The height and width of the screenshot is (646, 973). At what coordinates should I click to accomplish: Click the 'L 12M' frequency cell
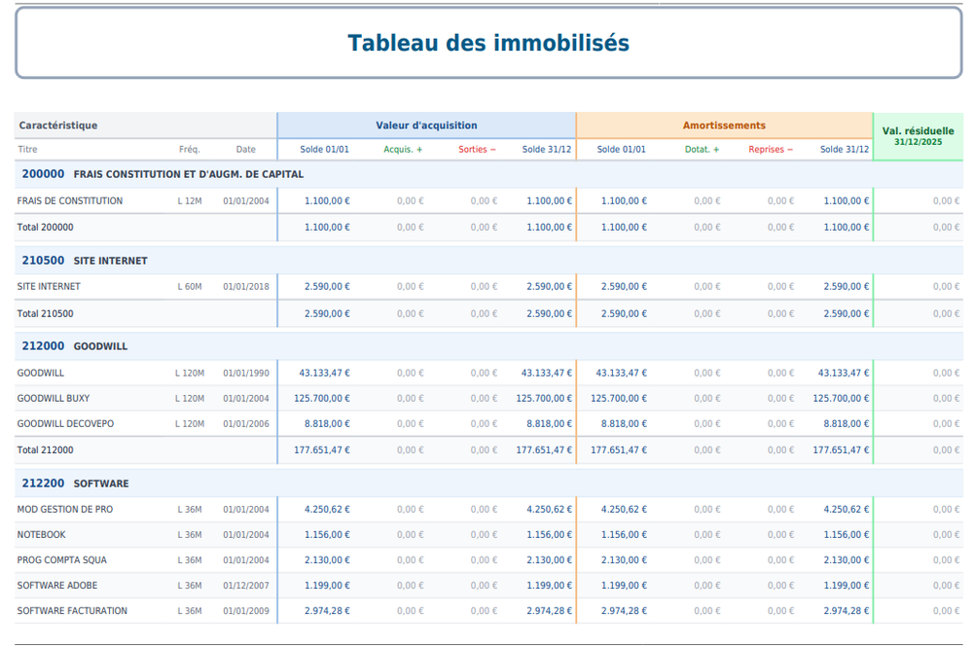pos(190,201)
